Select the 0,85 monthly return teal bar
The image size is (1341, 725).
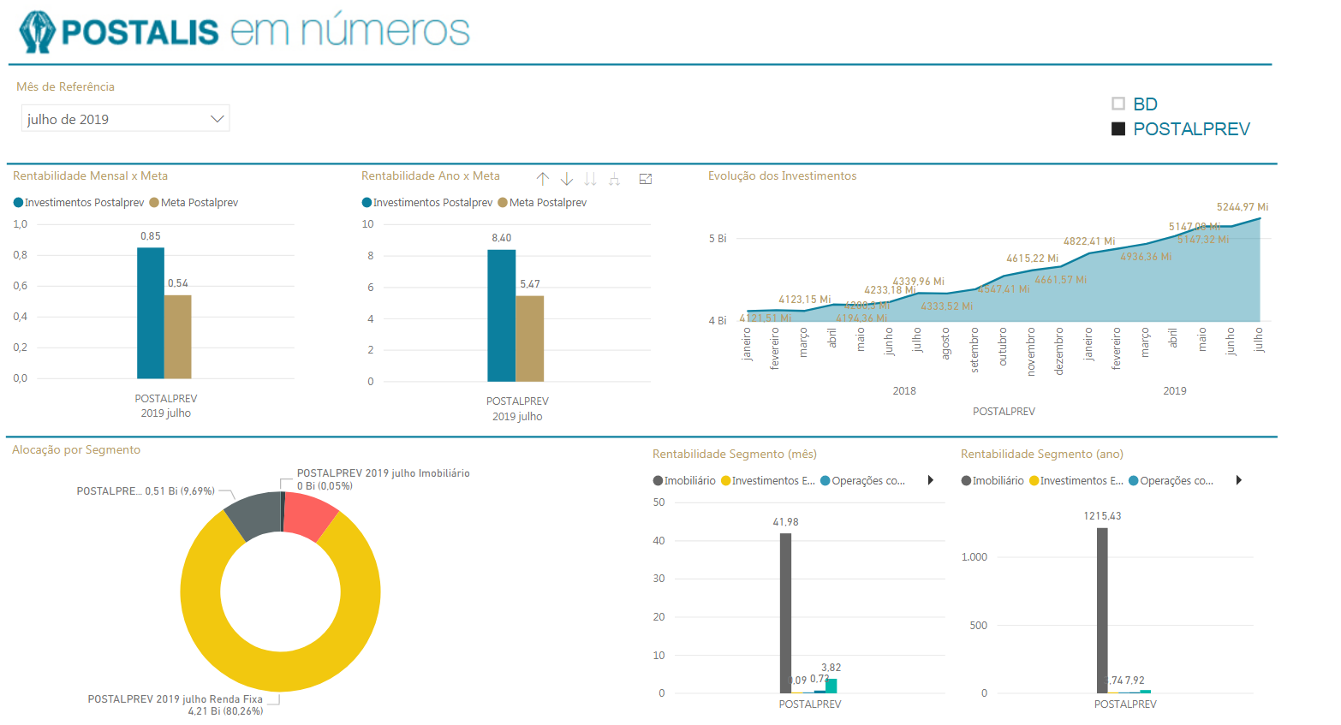click(x=151, y=313)
